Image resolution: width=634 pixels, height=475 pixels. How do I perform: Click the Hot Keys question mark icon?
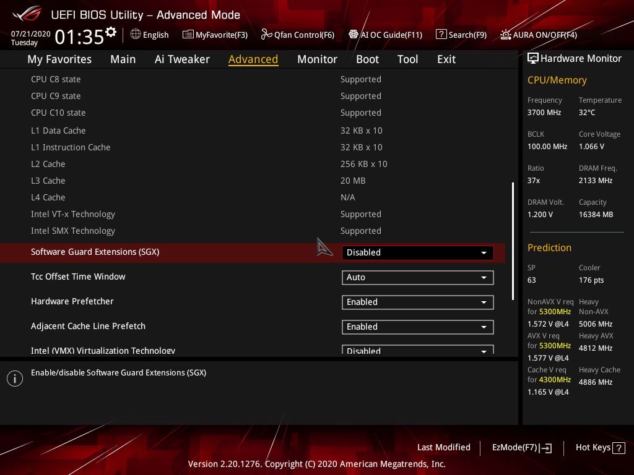[619, 448]
